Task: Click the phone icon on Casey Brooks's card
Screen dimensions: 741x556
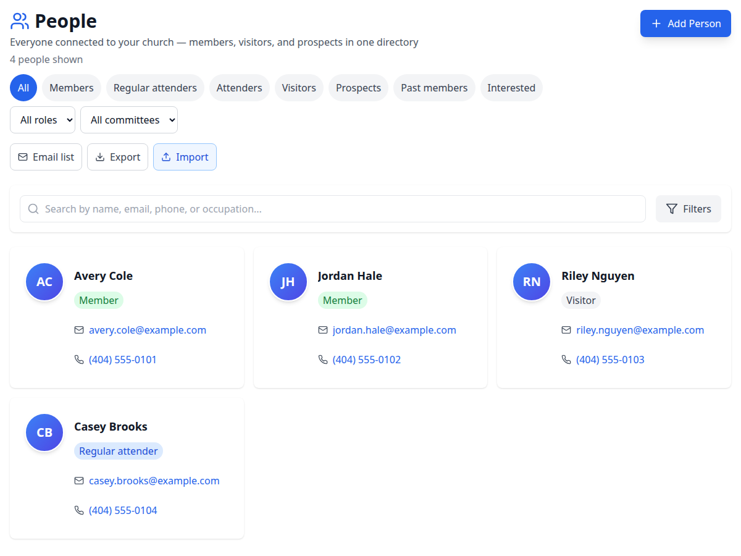Action: pyautogui.click(x=79, y=510)
